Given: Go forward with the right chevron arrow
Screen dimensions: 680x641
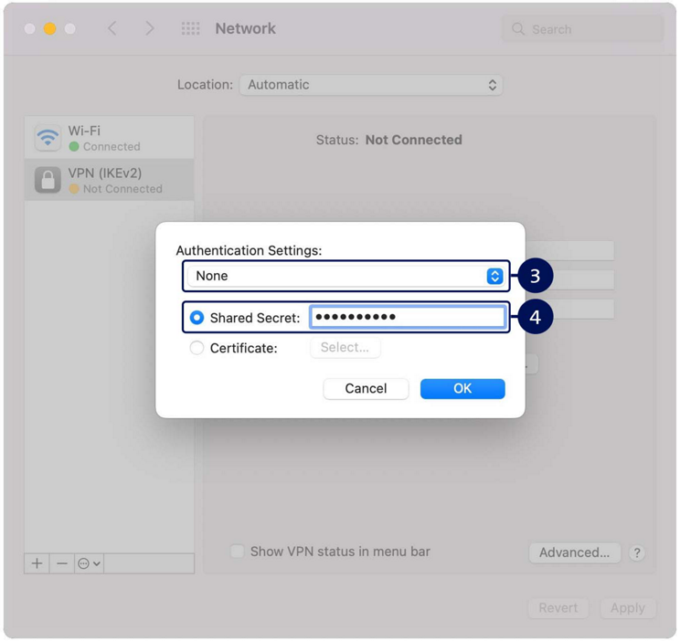Looking at the screenshot, I should point(150,28).
